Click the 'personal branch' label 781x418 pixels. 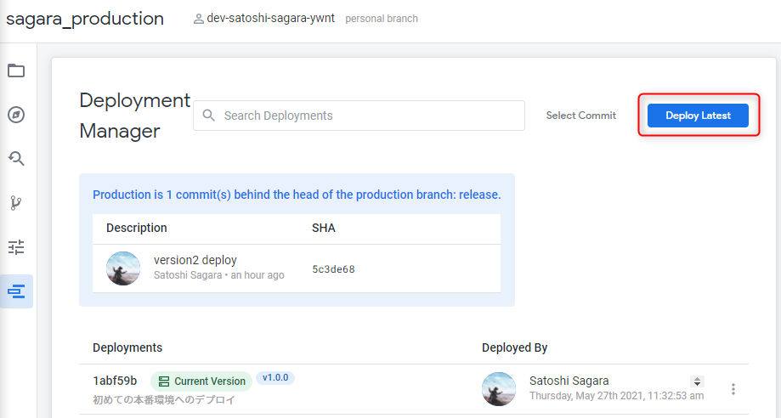[x=382, y=19]
